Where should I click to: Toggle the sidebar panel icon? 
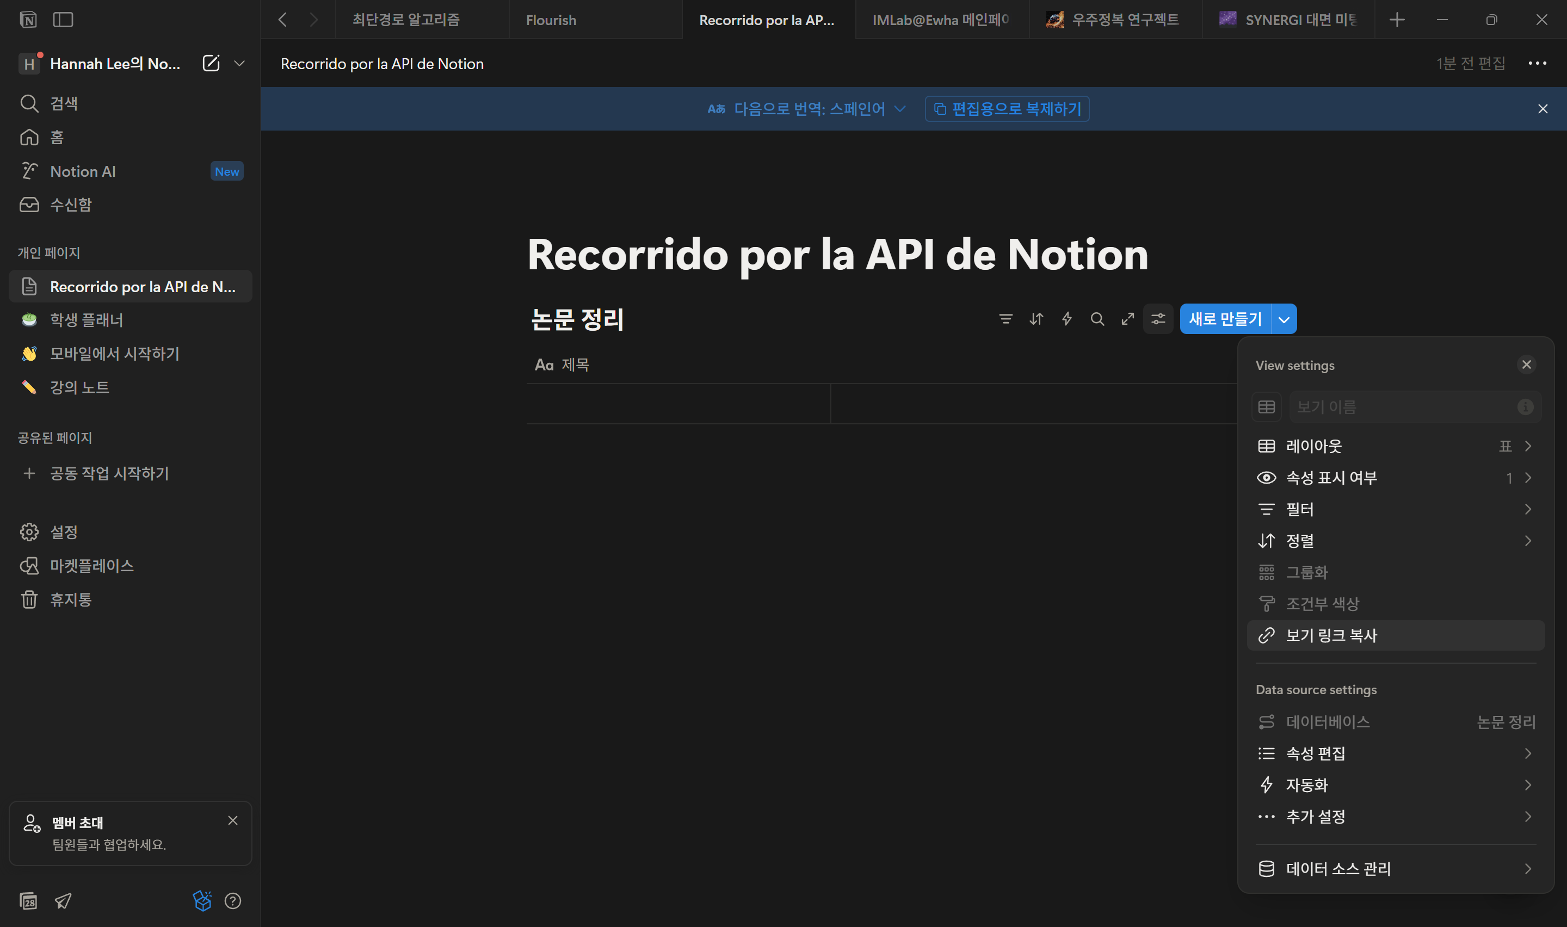[63, 20]
